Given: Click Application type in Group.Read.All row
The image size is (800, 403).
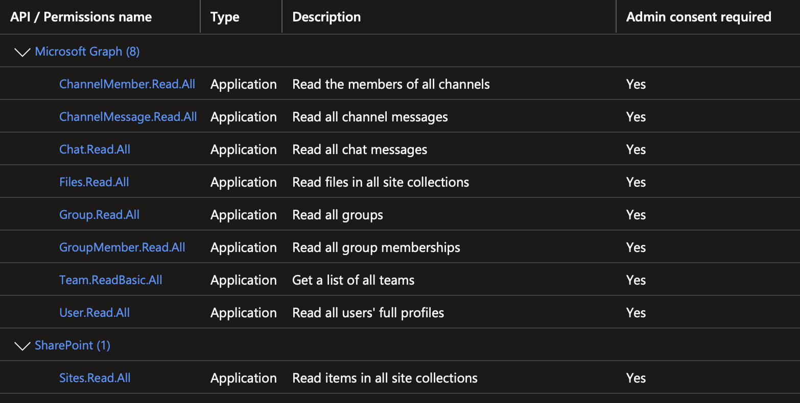Looking at the screenshot, I should 244,215.
